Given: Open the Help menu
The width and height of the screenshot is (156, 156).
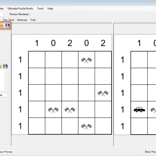Looking at the screenshot, I should 50,9.
